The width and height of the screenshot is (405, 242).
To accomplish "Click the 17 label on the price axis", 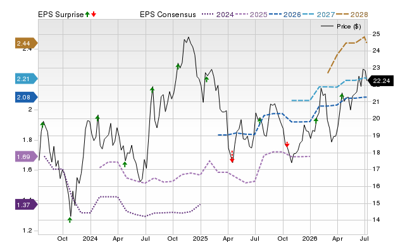I will [x=376, y=169].
